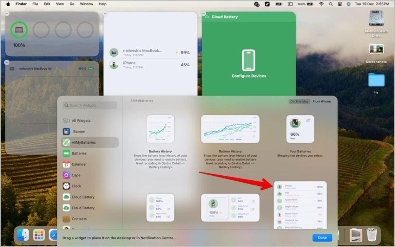Click Configure Devices in the Cloud Battery widget
Viewport: 395px width, 247px height.
coord(249,76)
